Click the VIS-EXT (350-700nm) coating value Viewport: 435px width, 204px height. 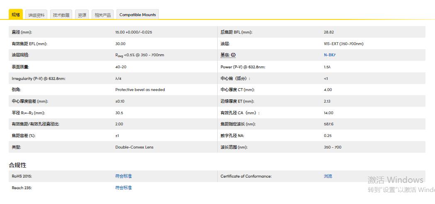click(x=343, y=44)
